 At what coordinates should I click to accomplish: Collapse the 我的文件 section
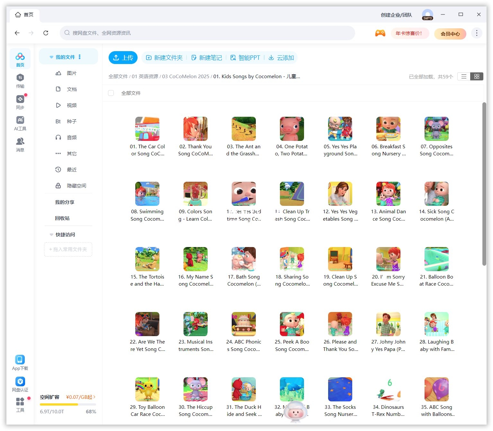click(x=51, y=57)
